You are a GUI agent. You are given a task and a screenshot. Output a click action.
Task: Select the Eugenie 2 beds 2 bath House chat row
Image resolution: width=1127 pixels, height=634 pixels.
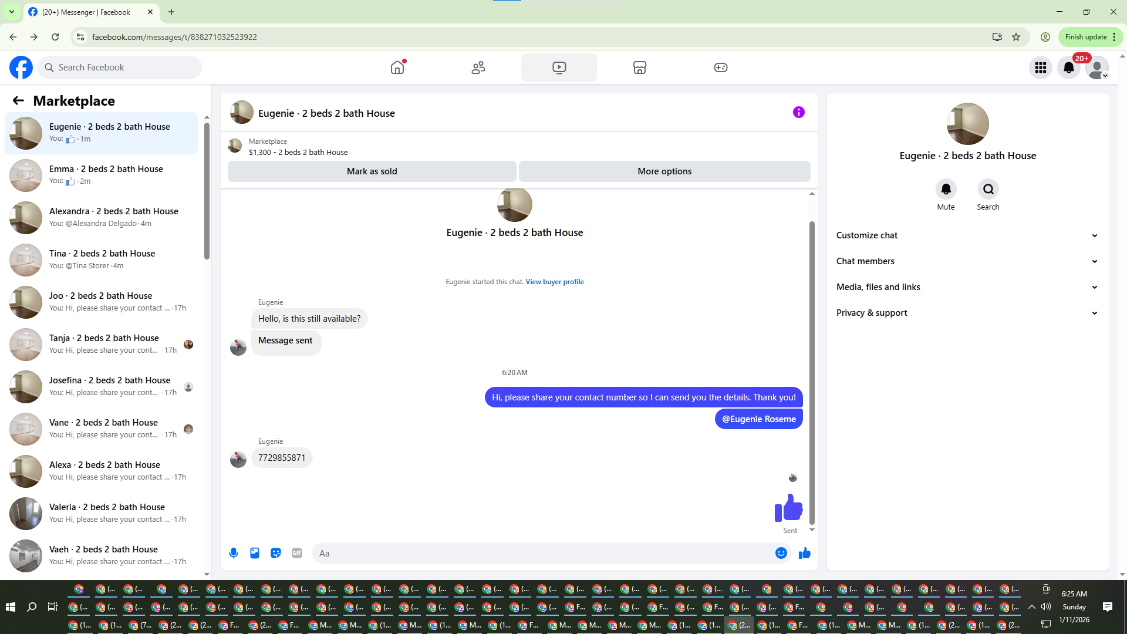coord(101,133)
